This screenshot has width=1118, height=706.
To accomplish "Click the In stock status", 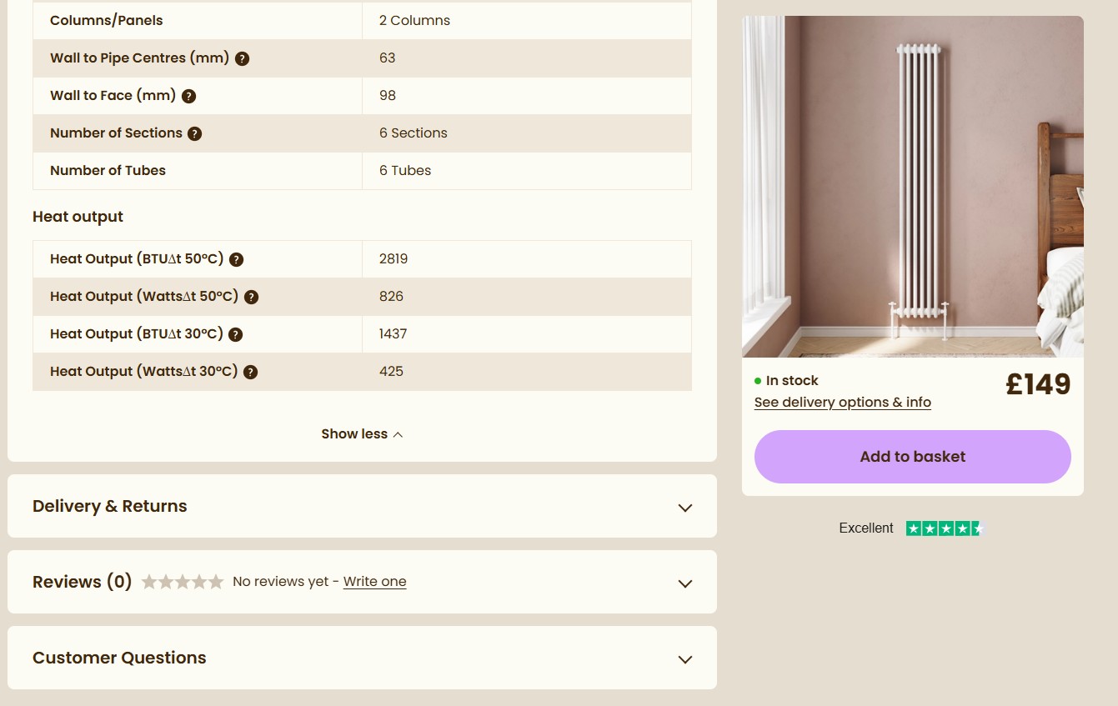I will click(x=786, y=381).
